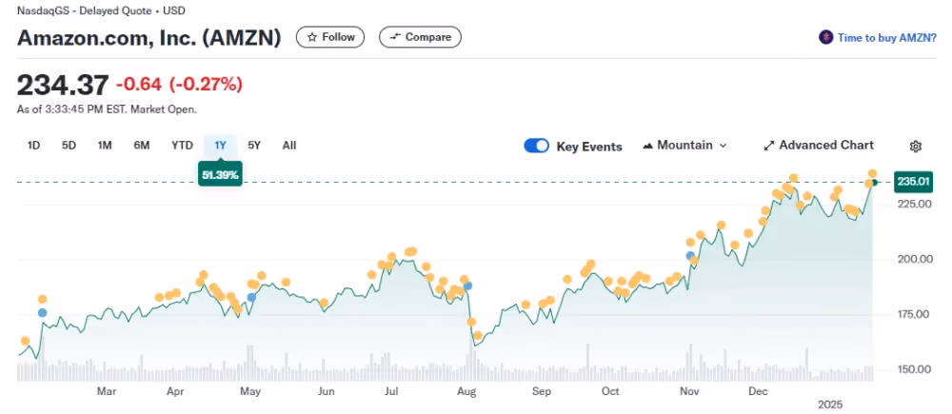Click the 2025 year label on axis
The image size is (952, 414).
point(829,404)
